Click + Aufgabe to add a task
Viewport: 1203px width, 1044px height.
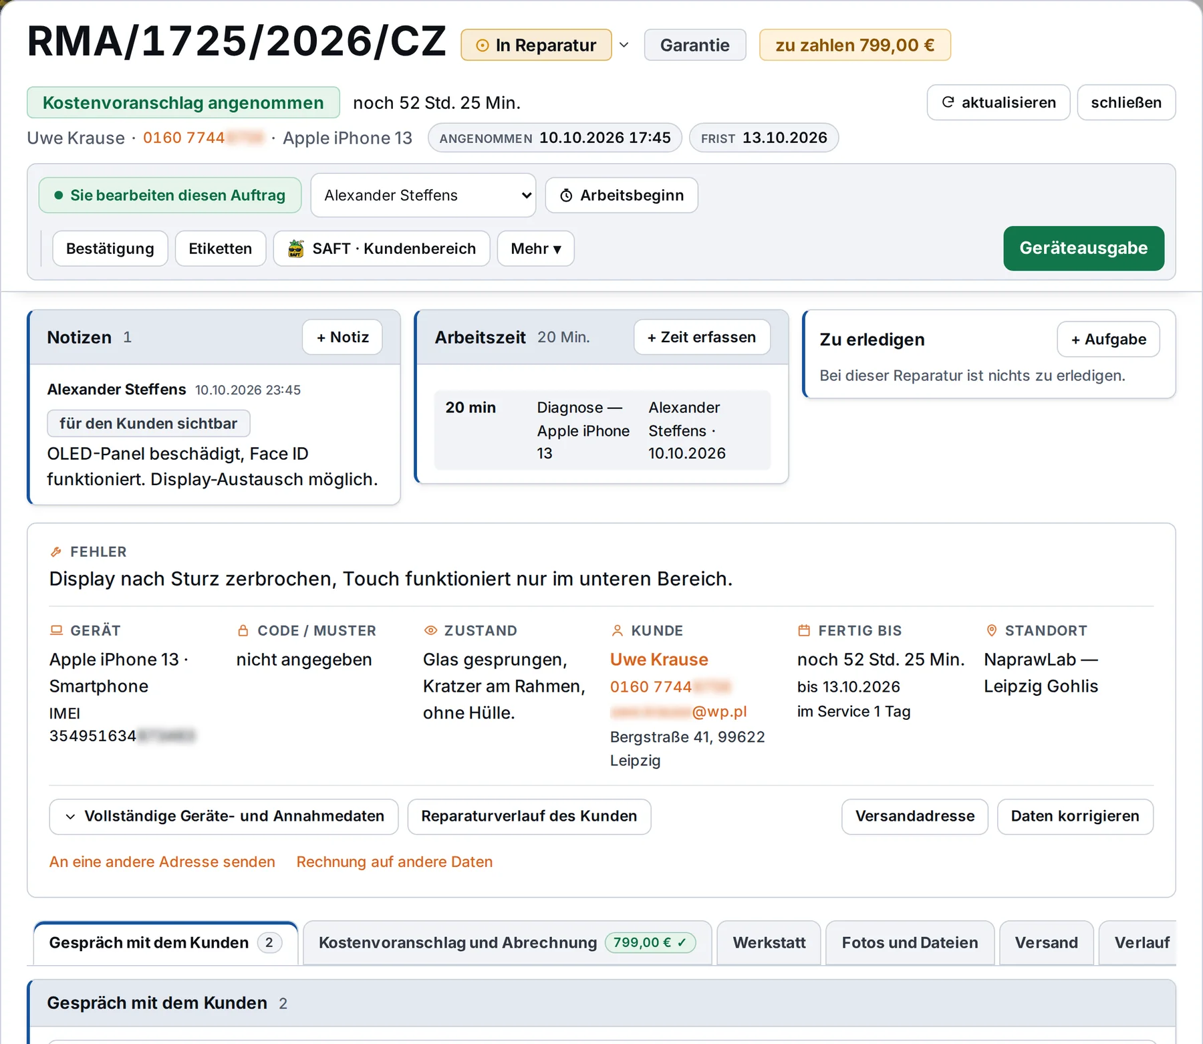pyautogui.click(x=1108, y=340)
